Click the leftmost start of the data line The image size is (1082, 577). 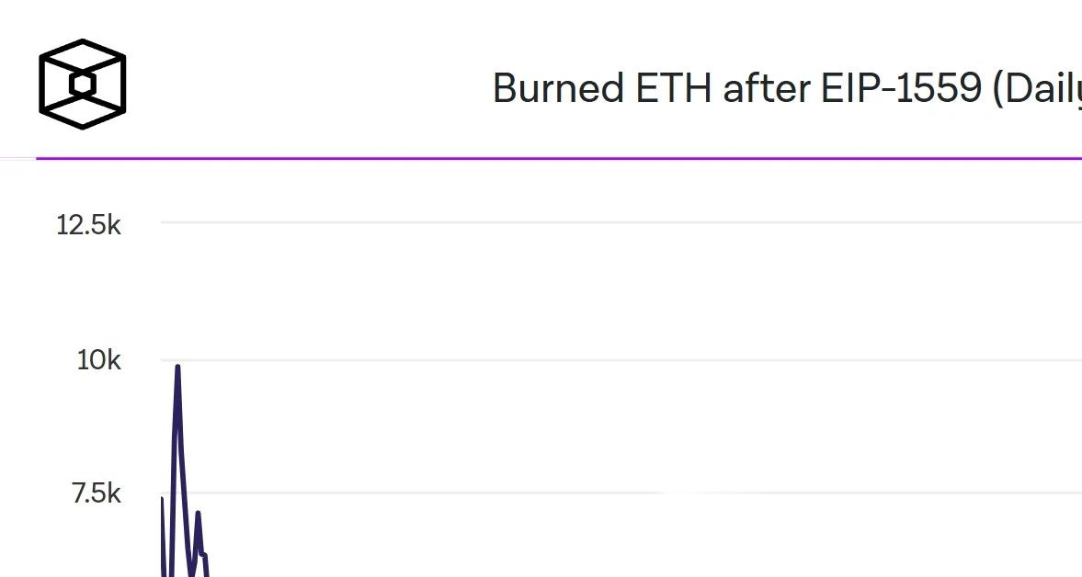pyautogui.click(x=162, y=499)
